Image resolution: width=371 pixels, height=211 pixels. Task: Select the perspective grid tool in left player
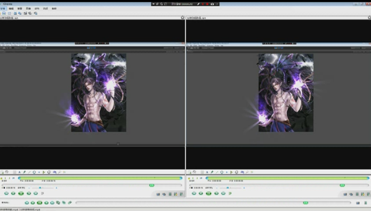[55, 172]
